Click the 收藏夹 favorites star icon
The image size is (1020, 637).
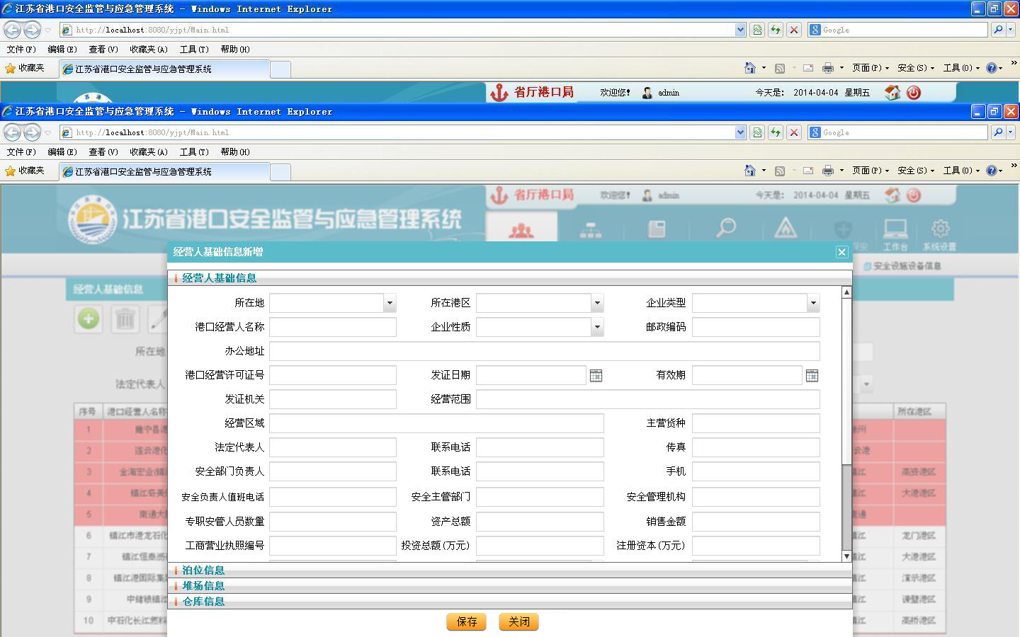11,171
